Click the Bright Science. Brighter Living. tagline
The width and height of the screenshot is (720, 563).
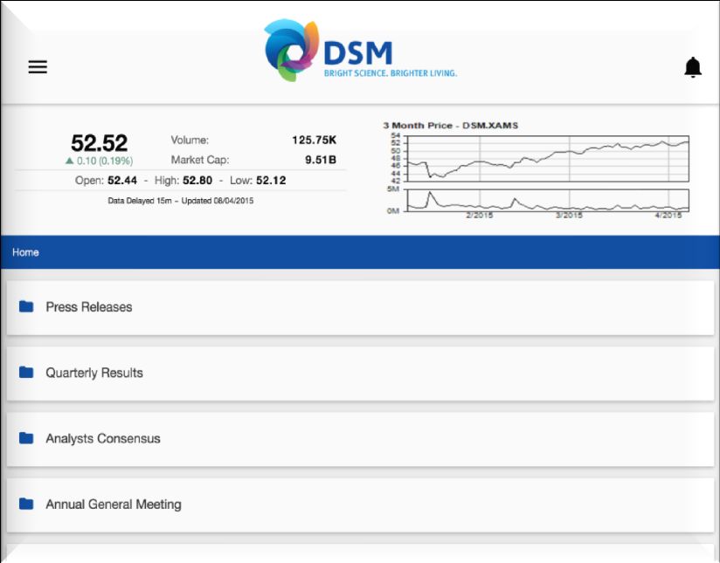[391, 73]
